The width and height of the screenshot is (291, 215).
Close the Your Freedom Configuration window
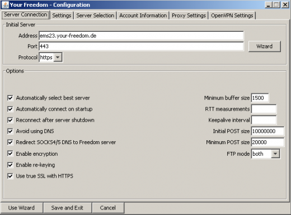(285, 4)
